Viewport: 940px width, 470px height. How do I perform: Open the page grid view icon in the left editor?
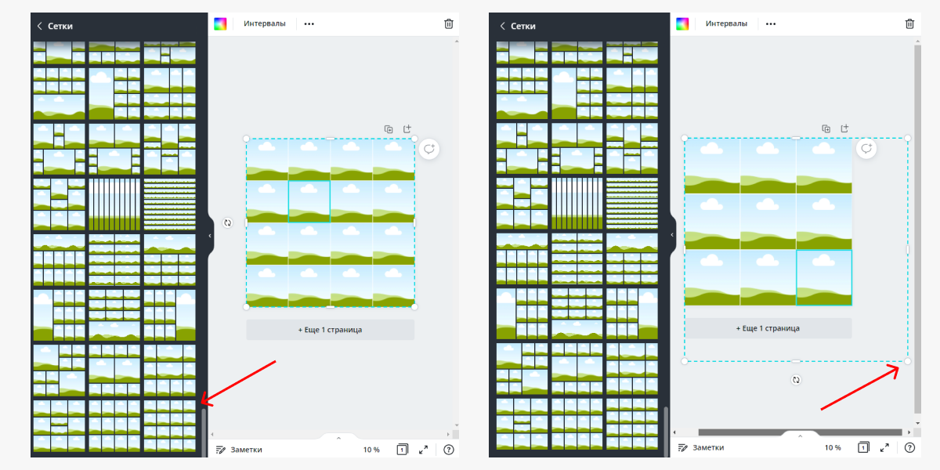tap(402, 449)
